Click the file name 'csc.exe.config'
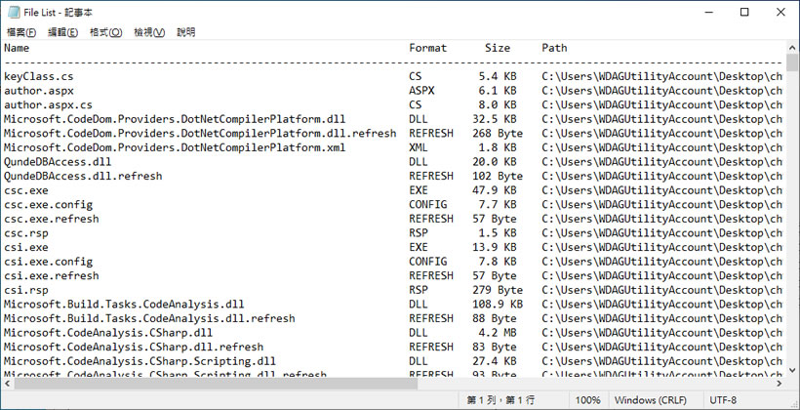The image size is (800, 410). pos(49,205)
